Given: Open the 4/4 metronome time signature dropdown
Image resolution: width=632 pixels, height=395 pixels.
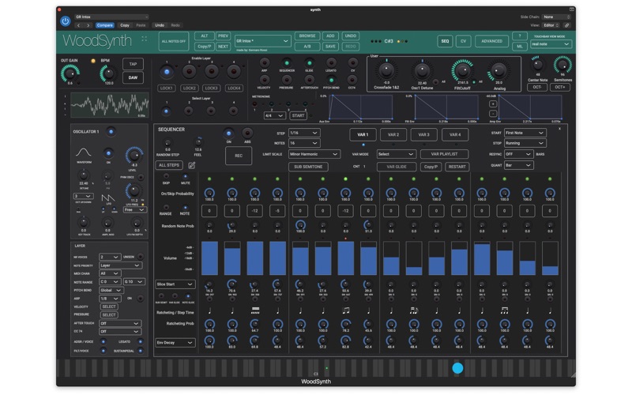Looking at the screenshot, I should point(274,115).
